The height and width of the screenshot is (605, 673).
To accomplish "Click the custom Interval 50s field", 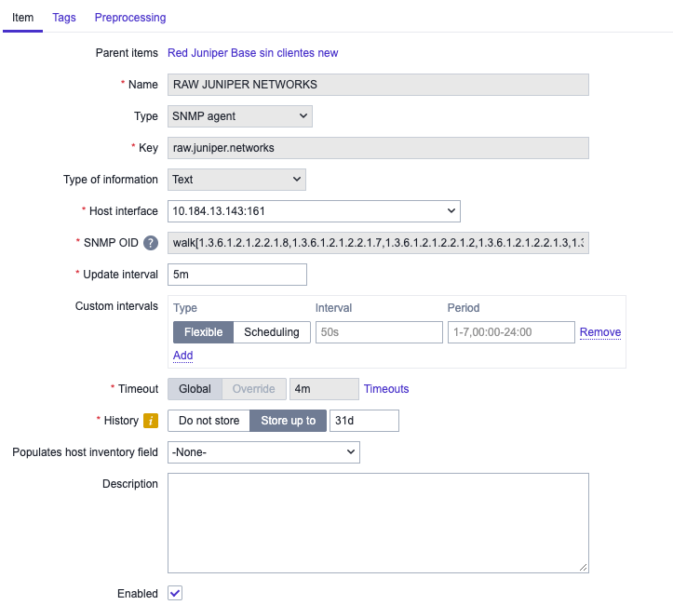I will [379, 332].
